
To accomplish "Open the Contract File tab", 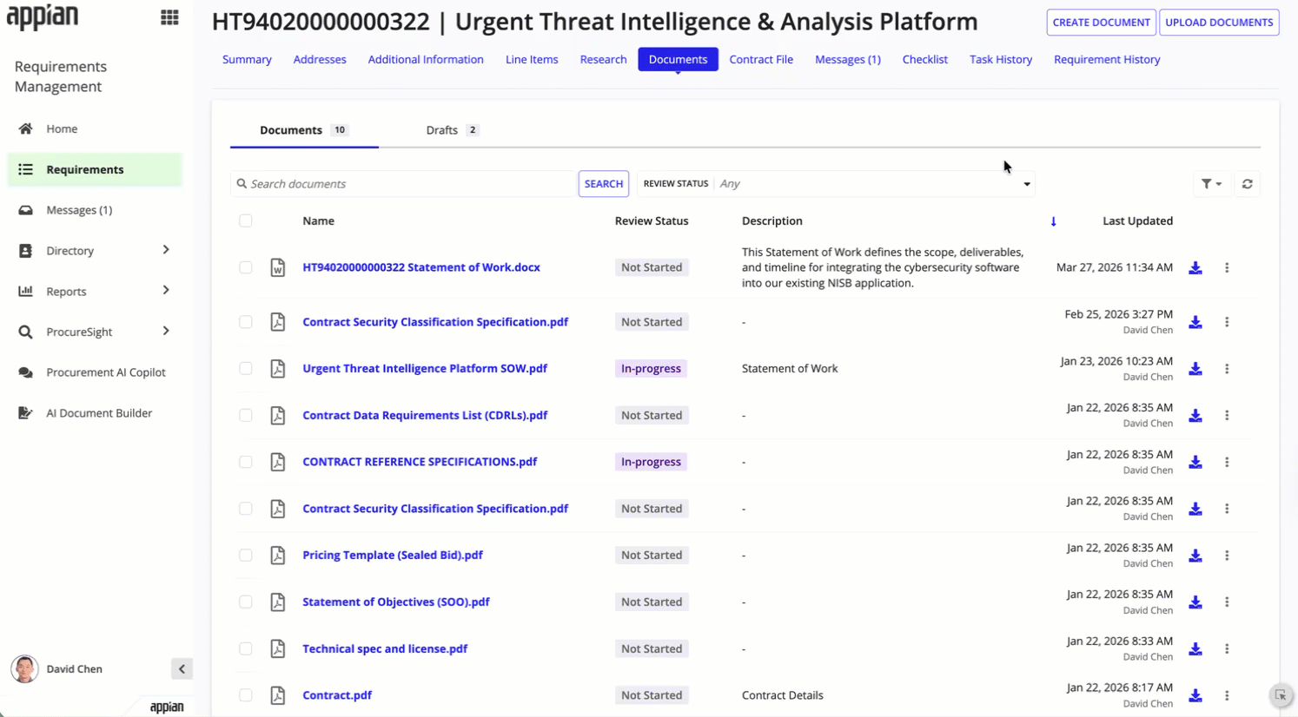I will point(761,59).
